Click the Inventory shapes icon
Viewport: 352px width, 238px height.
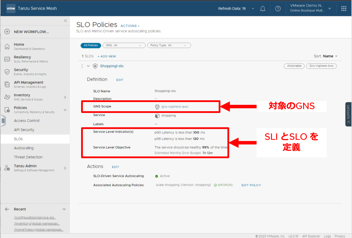coord(7,97)
